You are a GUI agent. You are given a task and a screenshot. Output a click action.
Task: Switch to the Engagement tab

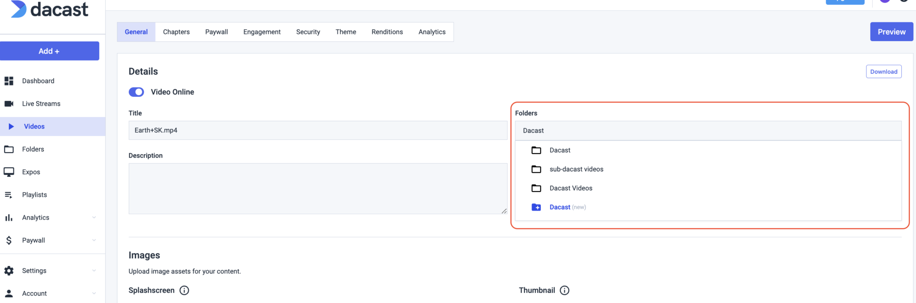click(262, 32)
